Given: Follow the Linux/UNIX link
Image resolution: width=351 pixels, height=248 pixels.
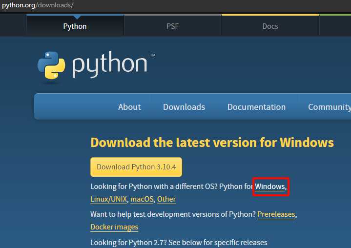Looking at the screenshot, I should click(108, 199).
